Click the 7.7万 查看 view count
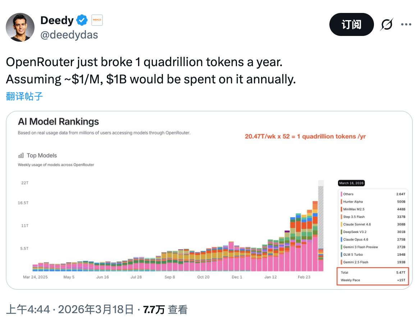The width and height of the screenshot is (420, 325). click(x=165, y=310)
